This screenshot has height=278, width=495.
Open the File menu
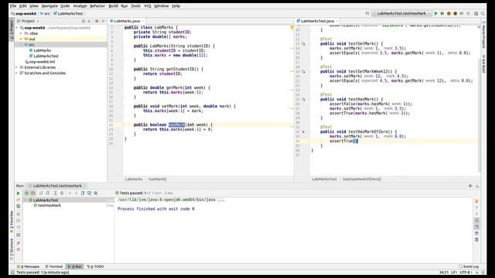click(x=13, y=6)
